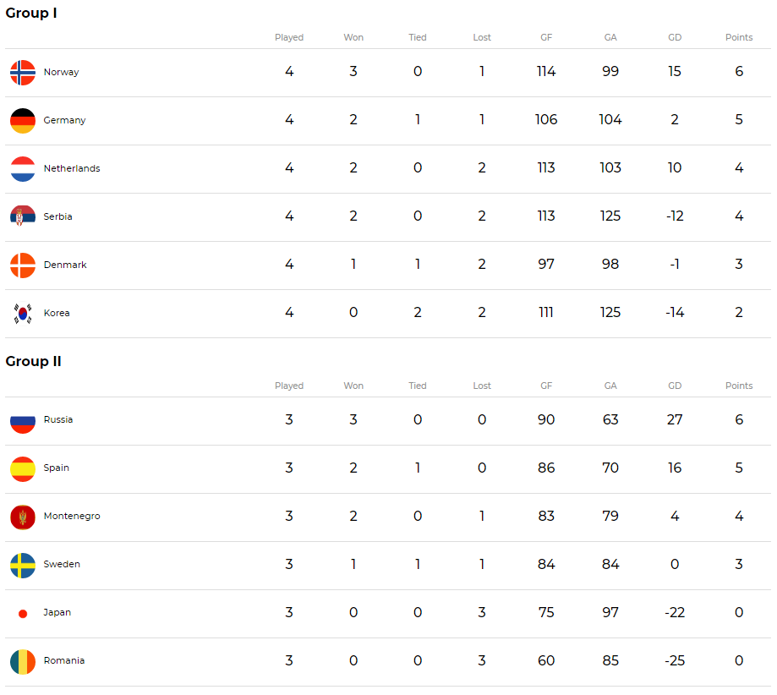Click the Group II GD column header
777x695 pixels.
[675, 386]
